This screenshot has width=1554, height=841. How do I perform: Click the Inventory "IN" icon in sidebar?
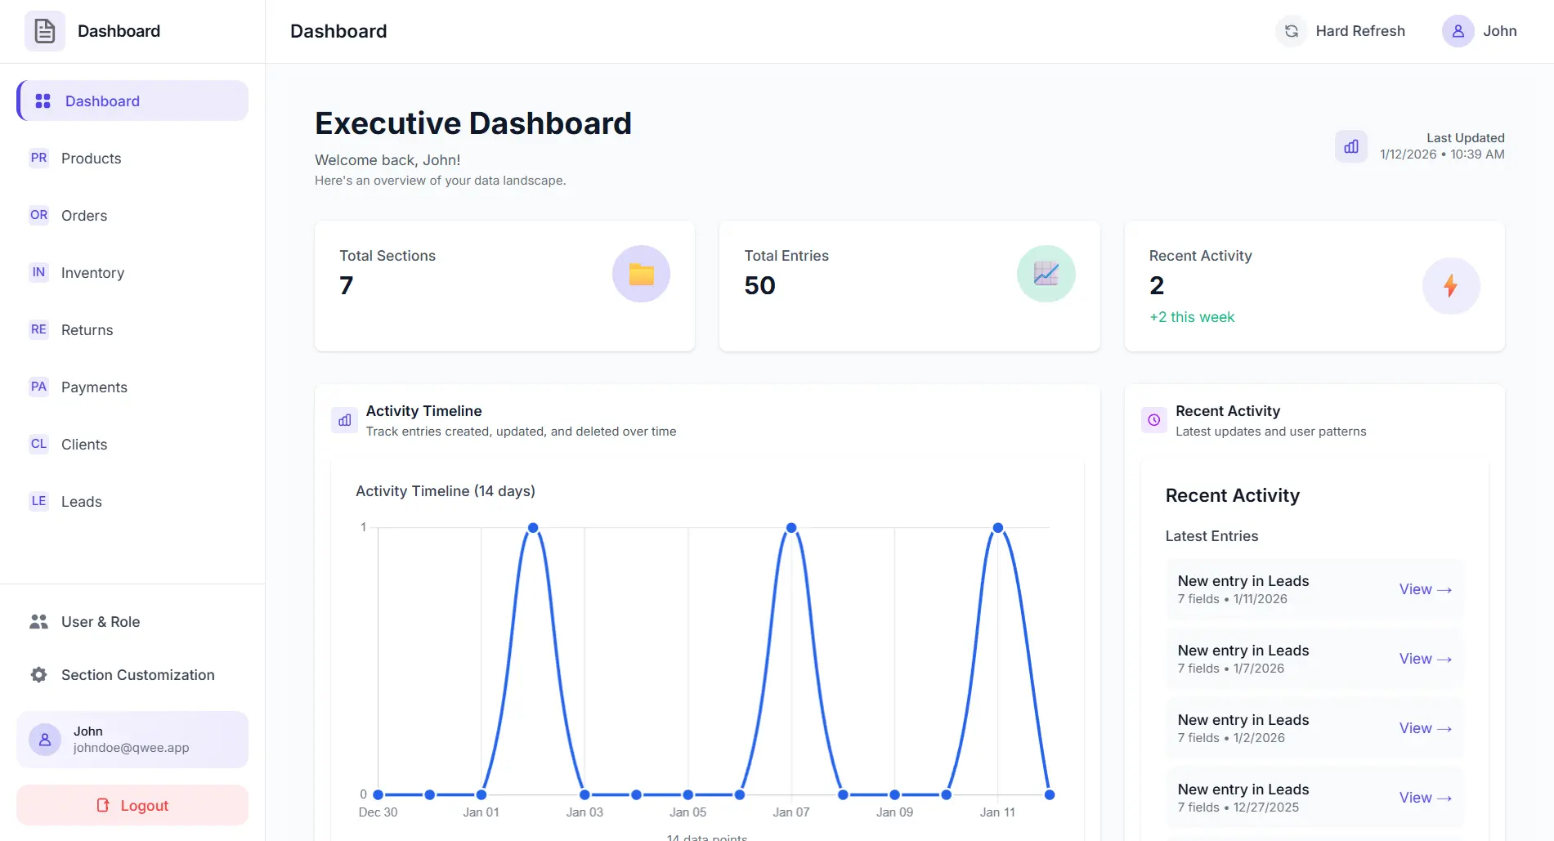point(38,272)
